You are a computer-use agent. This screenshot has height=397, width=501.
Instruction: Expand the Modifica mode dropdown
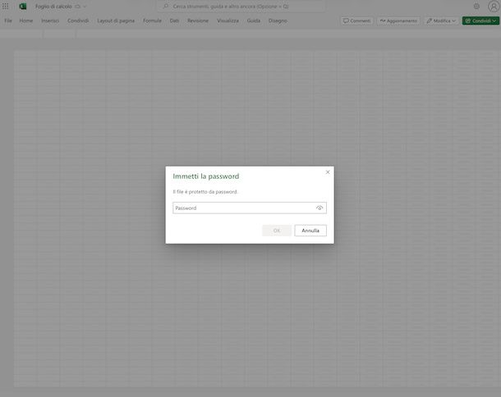441,21
